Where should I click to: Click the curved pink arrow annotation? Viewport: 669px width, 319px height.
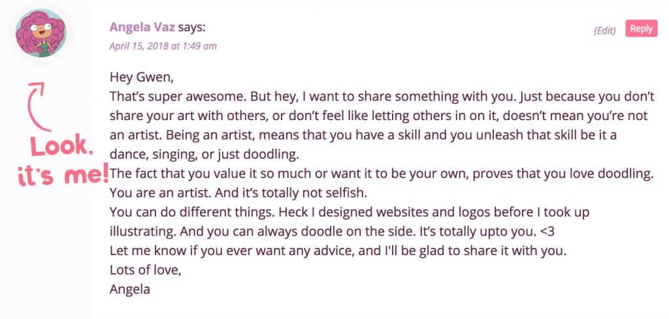pyautogui.click(x=37, y=106)
